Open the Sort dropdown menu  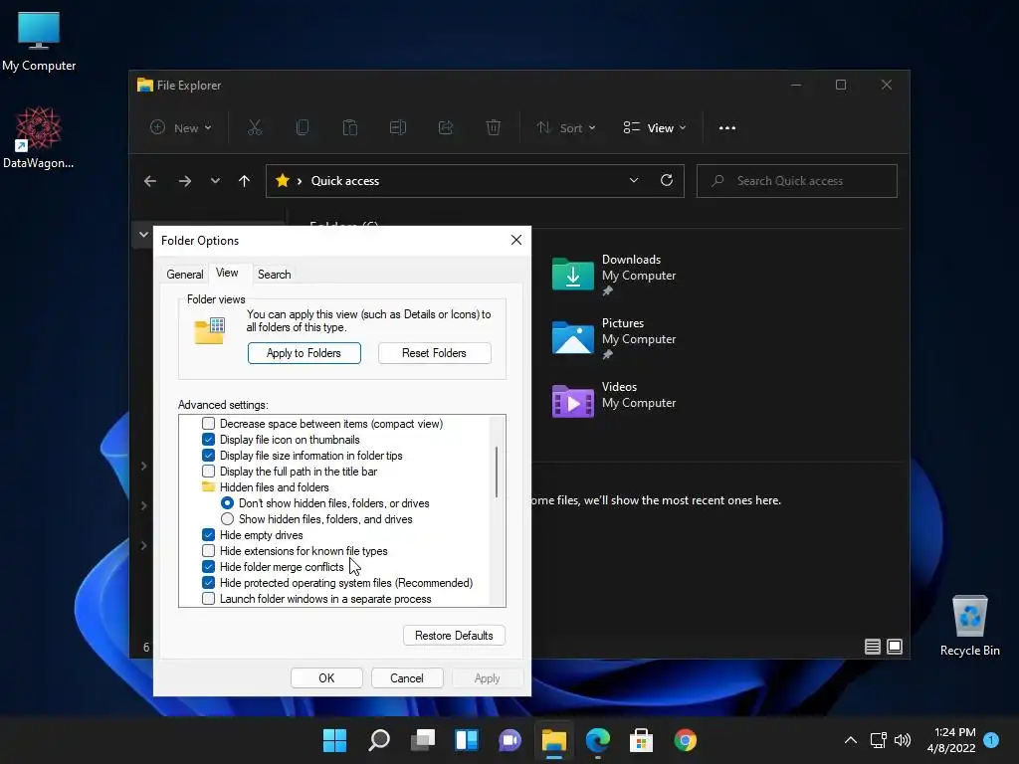[x=566, y=128]
